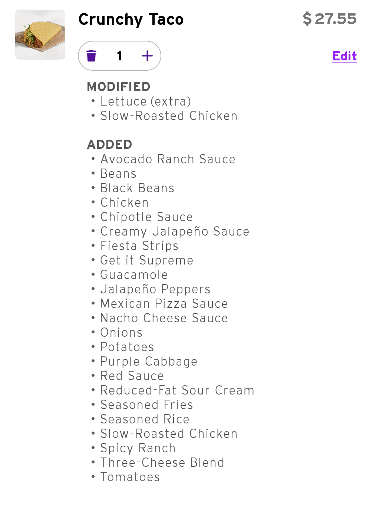
Task: Click the Black Beans add-on entry
Action: [x=137, y=188]
